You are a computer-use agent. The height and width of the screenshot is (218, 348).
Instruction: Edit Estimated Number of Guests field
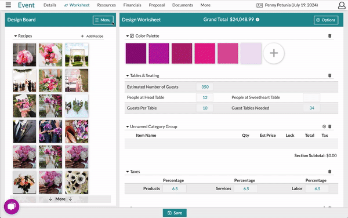[x=205, y=87]
